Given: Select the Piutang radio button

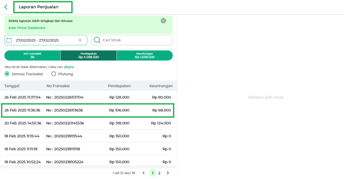Looking at the screenshot, I should tap(54, 74).
